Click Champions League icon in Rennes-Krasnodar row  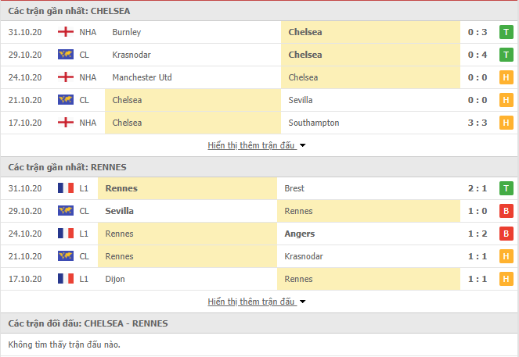[x=66, y=256]
